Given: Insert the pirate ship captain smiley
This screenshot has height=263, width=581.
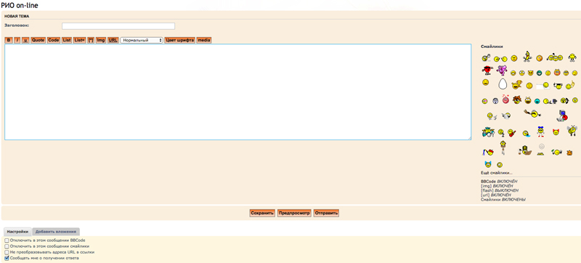Looking at the screenshot, I should tap(525, 150).
